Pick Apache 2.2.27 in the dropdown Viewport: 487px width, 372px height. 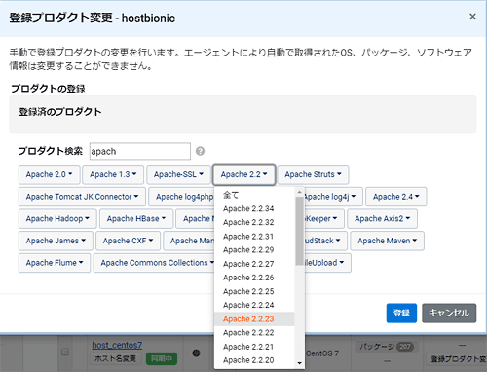[254, 264]
